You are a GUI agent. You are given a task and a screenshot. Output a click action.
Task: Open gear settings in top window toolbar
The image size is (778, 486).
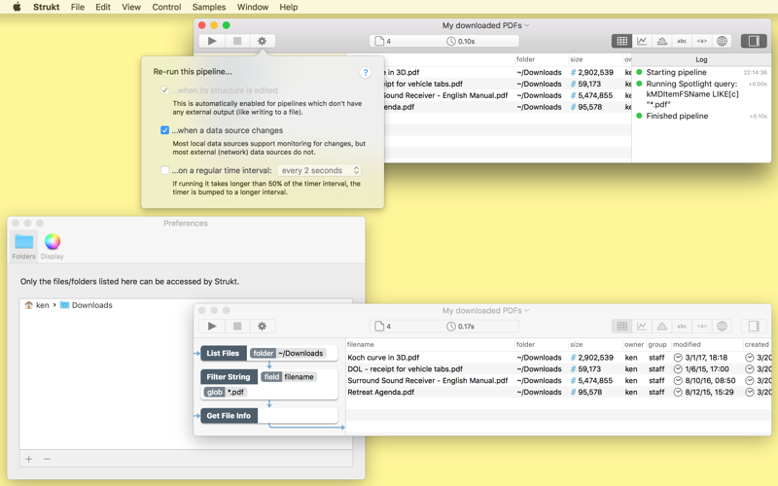(x=262, y=41)
